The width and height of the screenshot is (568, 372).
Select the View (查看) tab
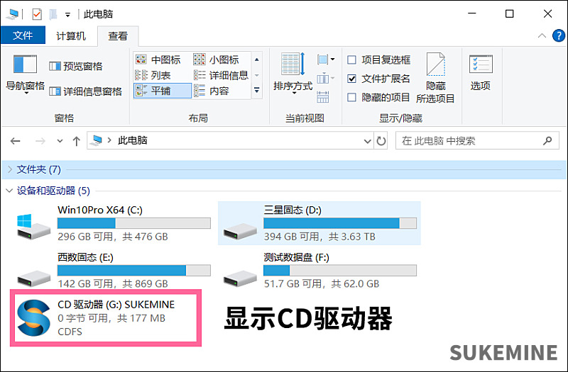118,36
